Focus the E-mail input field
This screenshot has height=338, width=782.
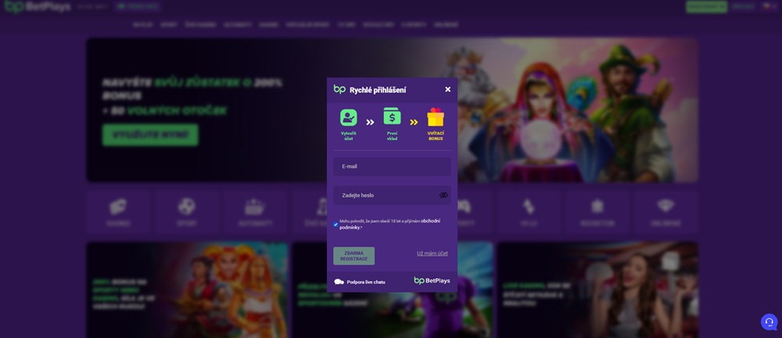coord(392,166)
